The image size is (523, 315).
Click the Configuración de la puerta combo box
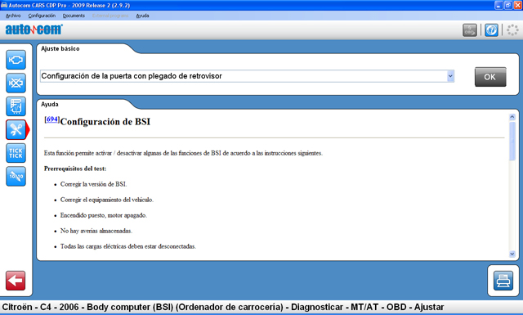point(247,76)
